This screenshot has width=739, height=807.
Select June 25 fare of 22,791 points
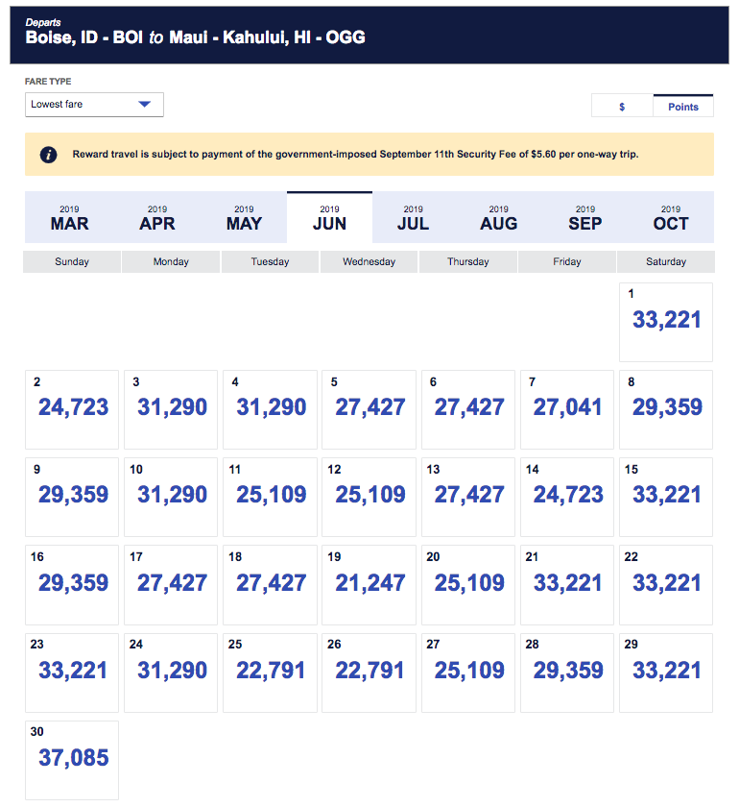click(x=271, y=671)
